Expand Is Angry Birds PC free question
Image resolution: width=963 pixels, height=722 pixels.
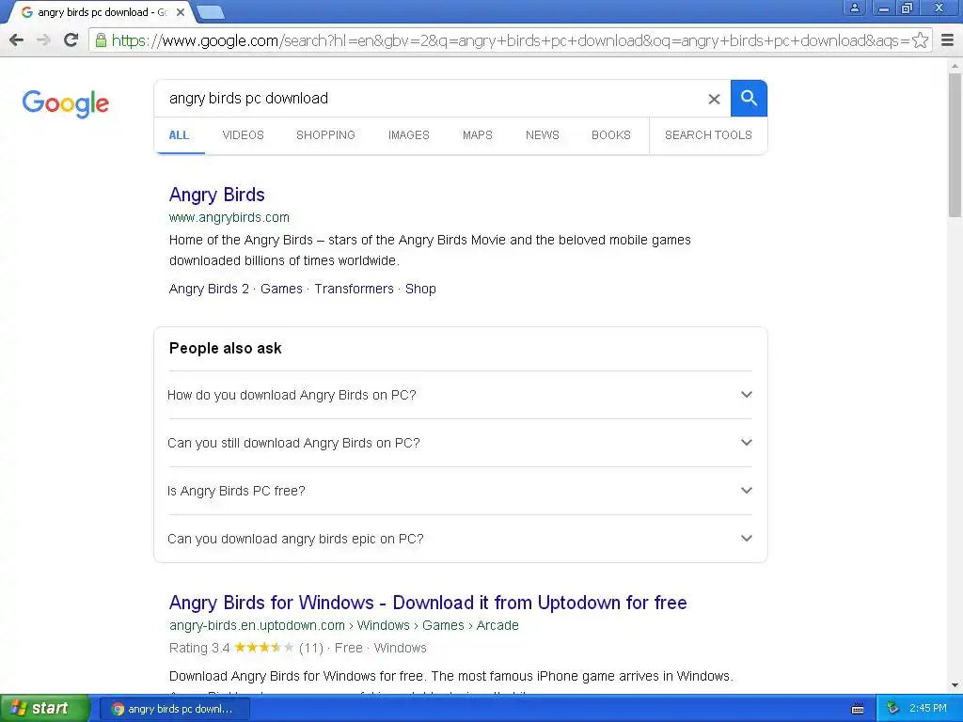pos(460,491)
